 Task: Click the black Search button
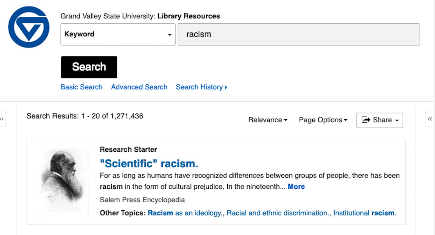pos(89,67)
